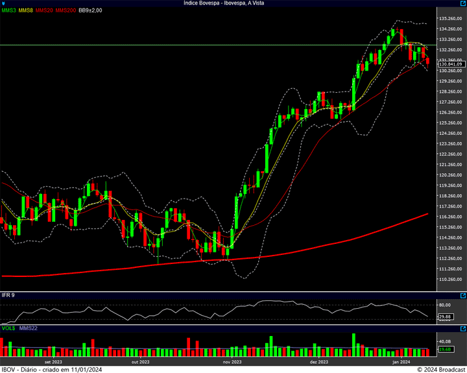
Task: Click the window icon in top-right corner
Action: point(462,3)
